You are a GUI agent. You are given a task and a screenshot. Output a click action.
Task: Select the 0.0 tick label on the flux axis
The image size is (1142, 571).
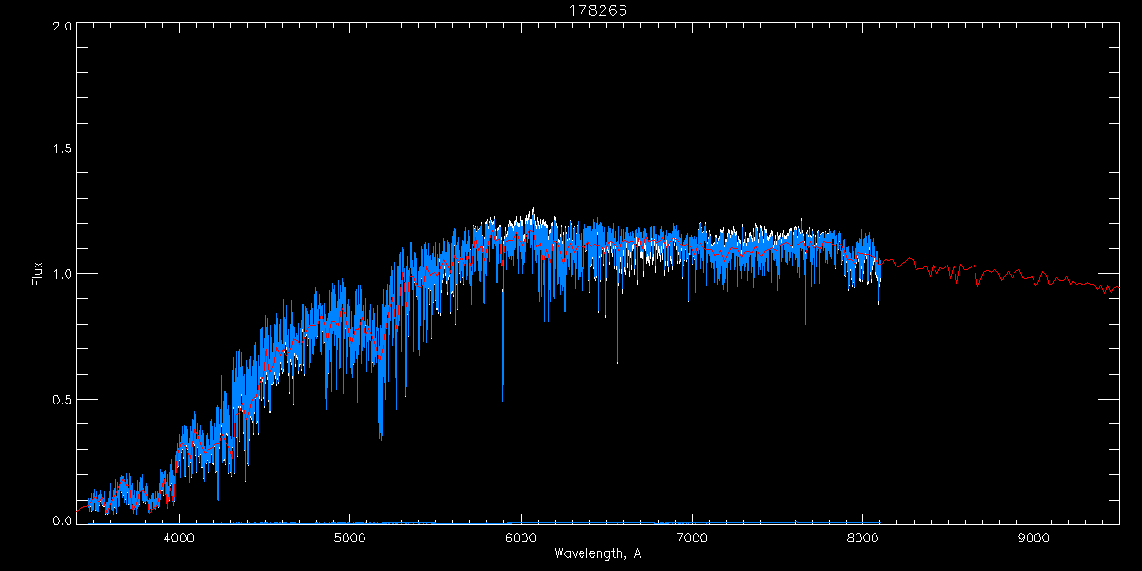[63, 521]
